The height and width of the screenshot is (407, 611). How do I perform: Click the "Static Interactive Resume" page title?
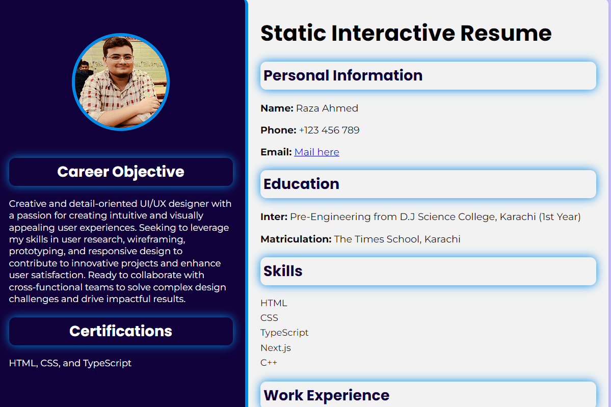point(406,33)
